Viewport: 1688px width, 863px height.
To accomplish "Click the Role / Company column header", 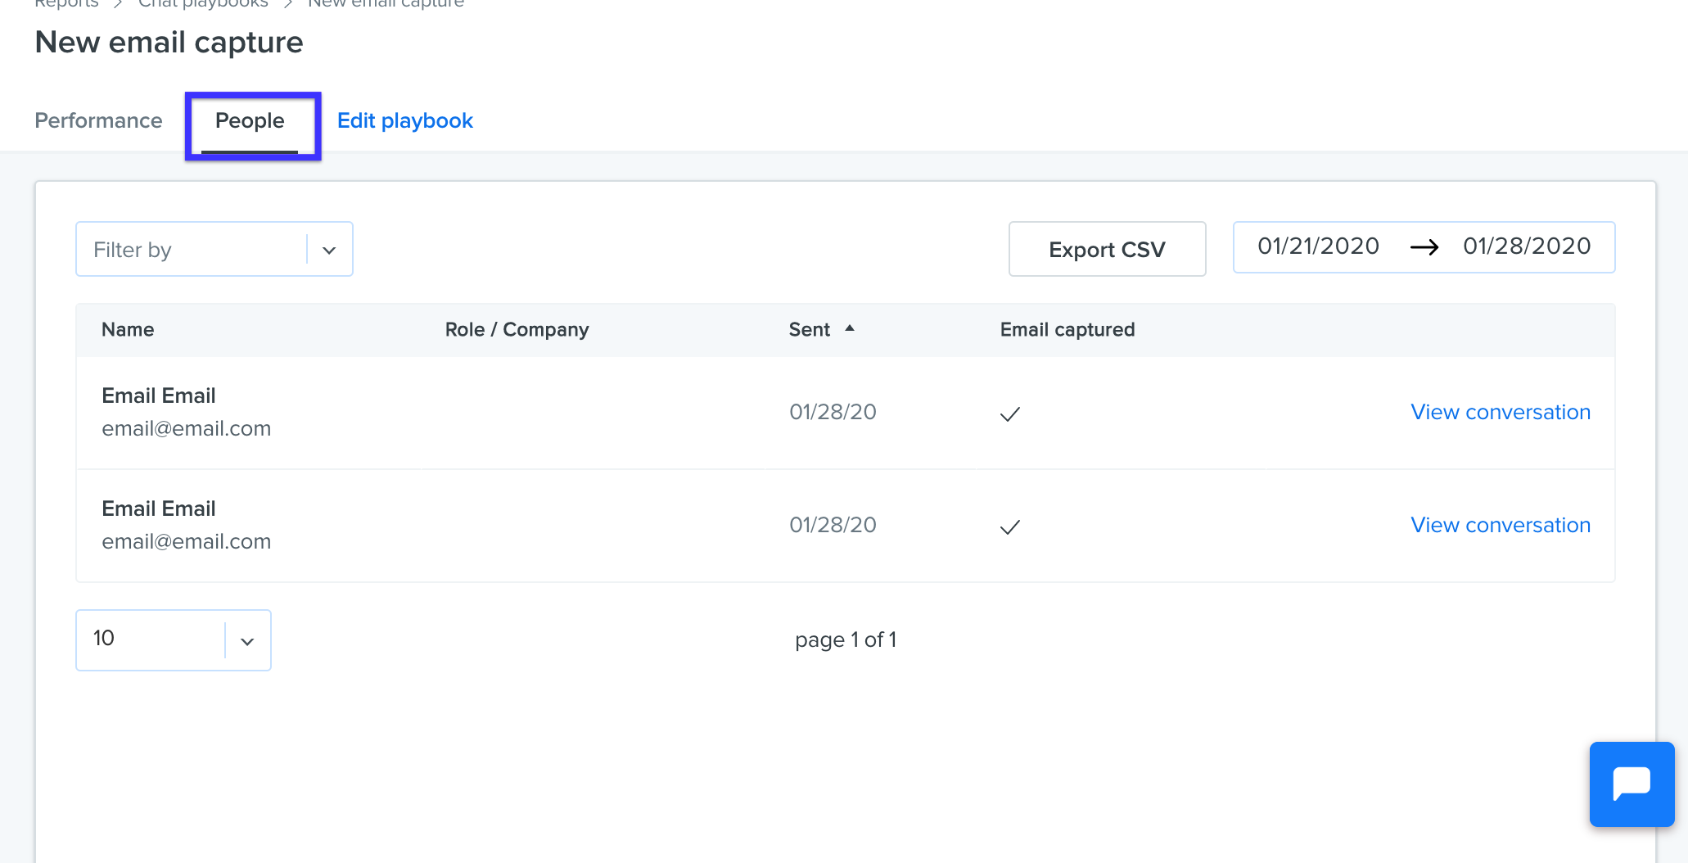I will (517, 329).
